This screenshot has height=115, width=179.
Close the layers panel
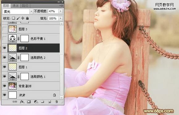pos(63,2)
